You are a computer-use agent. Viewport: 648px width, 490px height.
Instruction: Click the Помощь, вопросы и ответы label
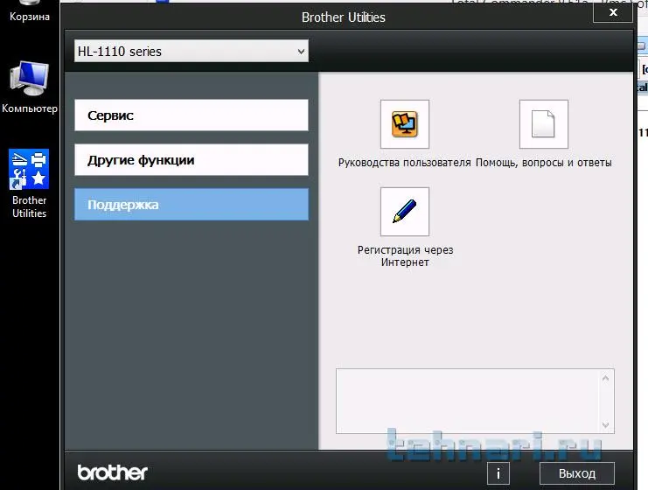tap(543, 163)
